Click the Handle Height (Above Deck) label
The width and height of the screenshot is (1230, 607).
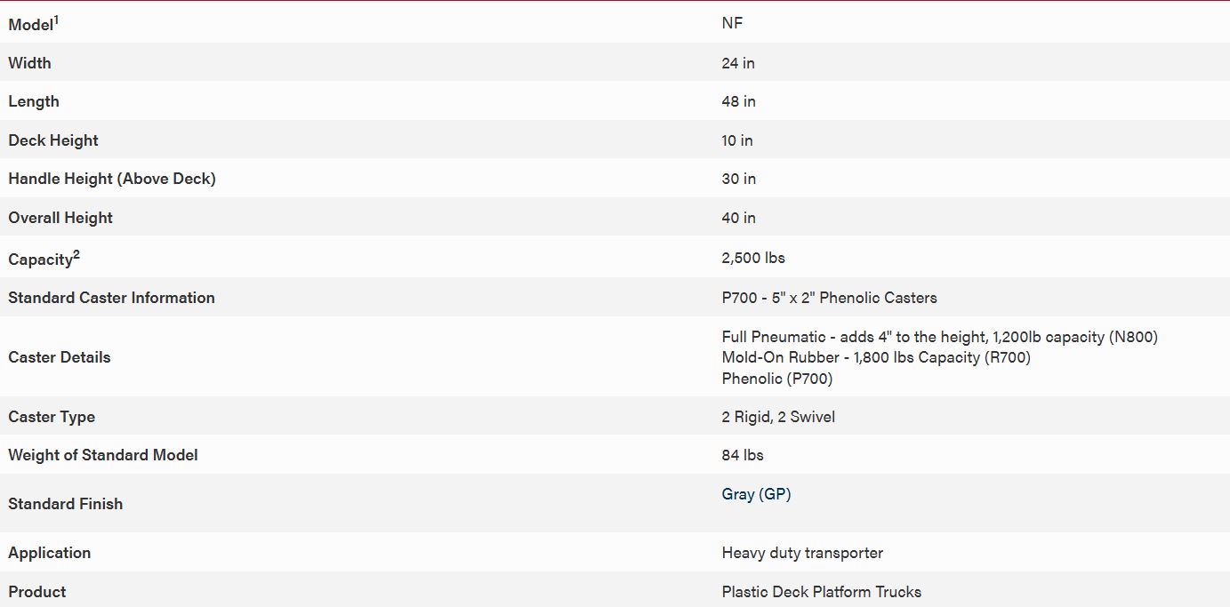click(112, 179)
